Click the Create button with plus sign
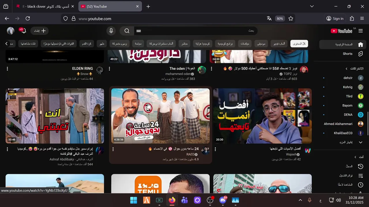Image resolution: width=369 pixels, height=207 pixels. coord(40,31)
